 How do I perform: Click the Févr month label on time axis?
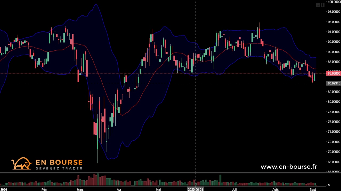click(x=44, y=189)
